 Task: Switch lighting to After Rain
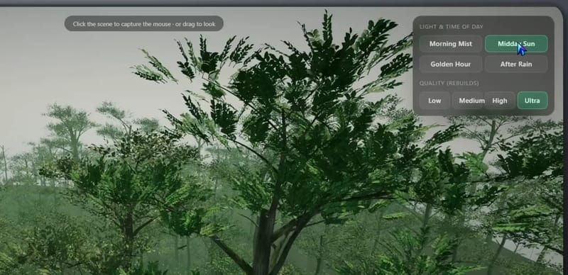tap(516, 64)
